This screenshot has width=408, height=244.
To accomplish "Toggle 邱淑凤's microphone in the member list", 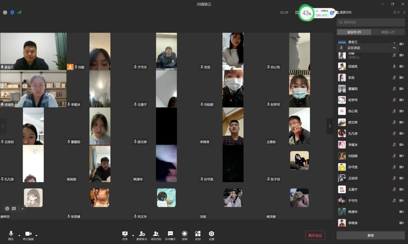I will [394, 66].
